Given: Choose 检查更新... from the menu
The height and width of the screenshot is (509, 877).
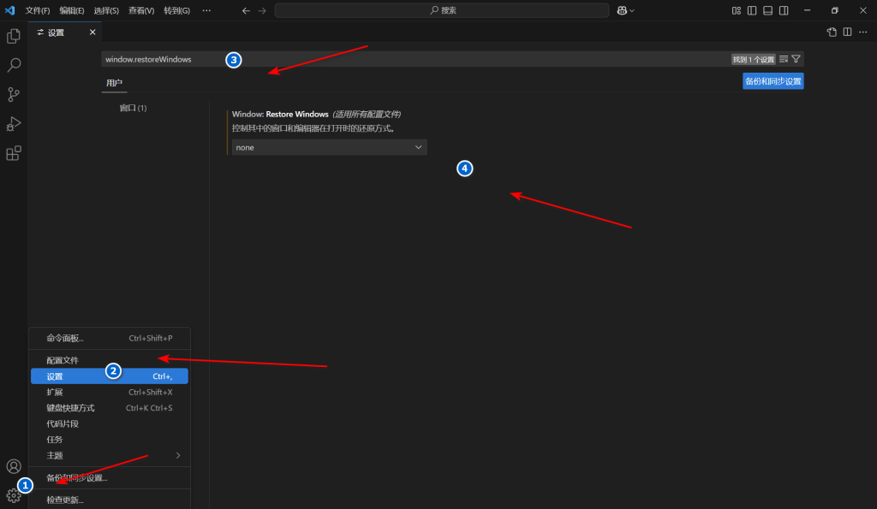Looking at the screenshot, I should pyautogui.click(x=110, y=500).
